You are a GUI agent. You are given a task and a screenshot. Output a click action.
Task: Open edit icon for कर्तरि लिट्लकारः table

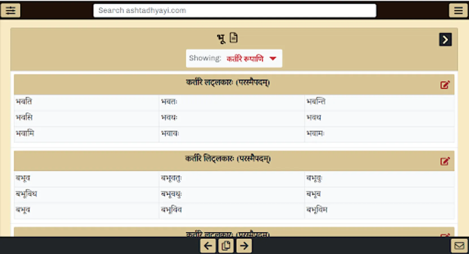(445, 161)
